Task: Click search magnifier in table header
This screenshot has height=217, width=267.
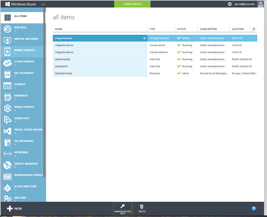Action: [254, 29]
